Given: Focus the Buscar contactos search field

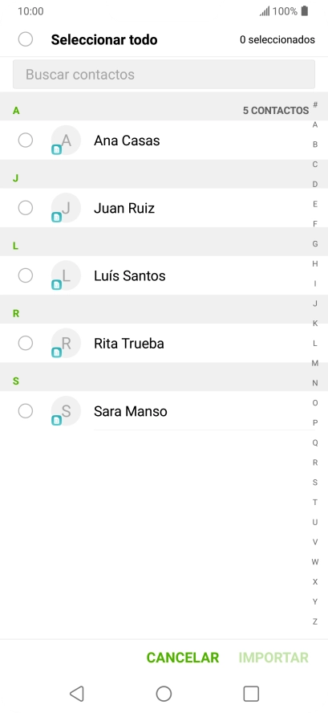Looking at the screenshot, I should 164,74.
